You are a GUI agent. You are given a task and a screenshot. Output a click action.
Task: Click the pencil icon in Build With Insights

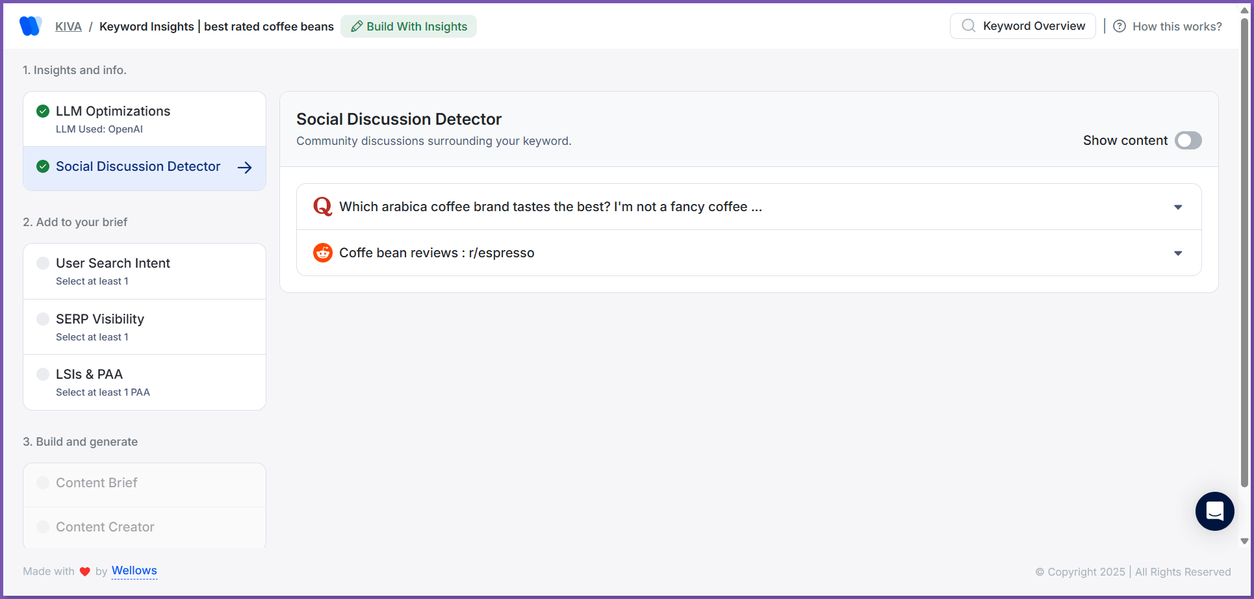pyautogui.click(x=356, y=26)
